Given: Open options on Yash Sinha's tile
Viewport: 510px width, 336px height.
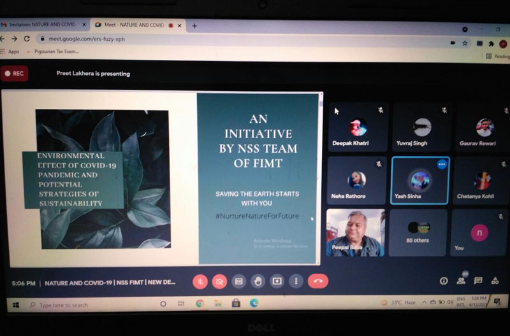Looking at the screenshot, I should click(441, 164).
